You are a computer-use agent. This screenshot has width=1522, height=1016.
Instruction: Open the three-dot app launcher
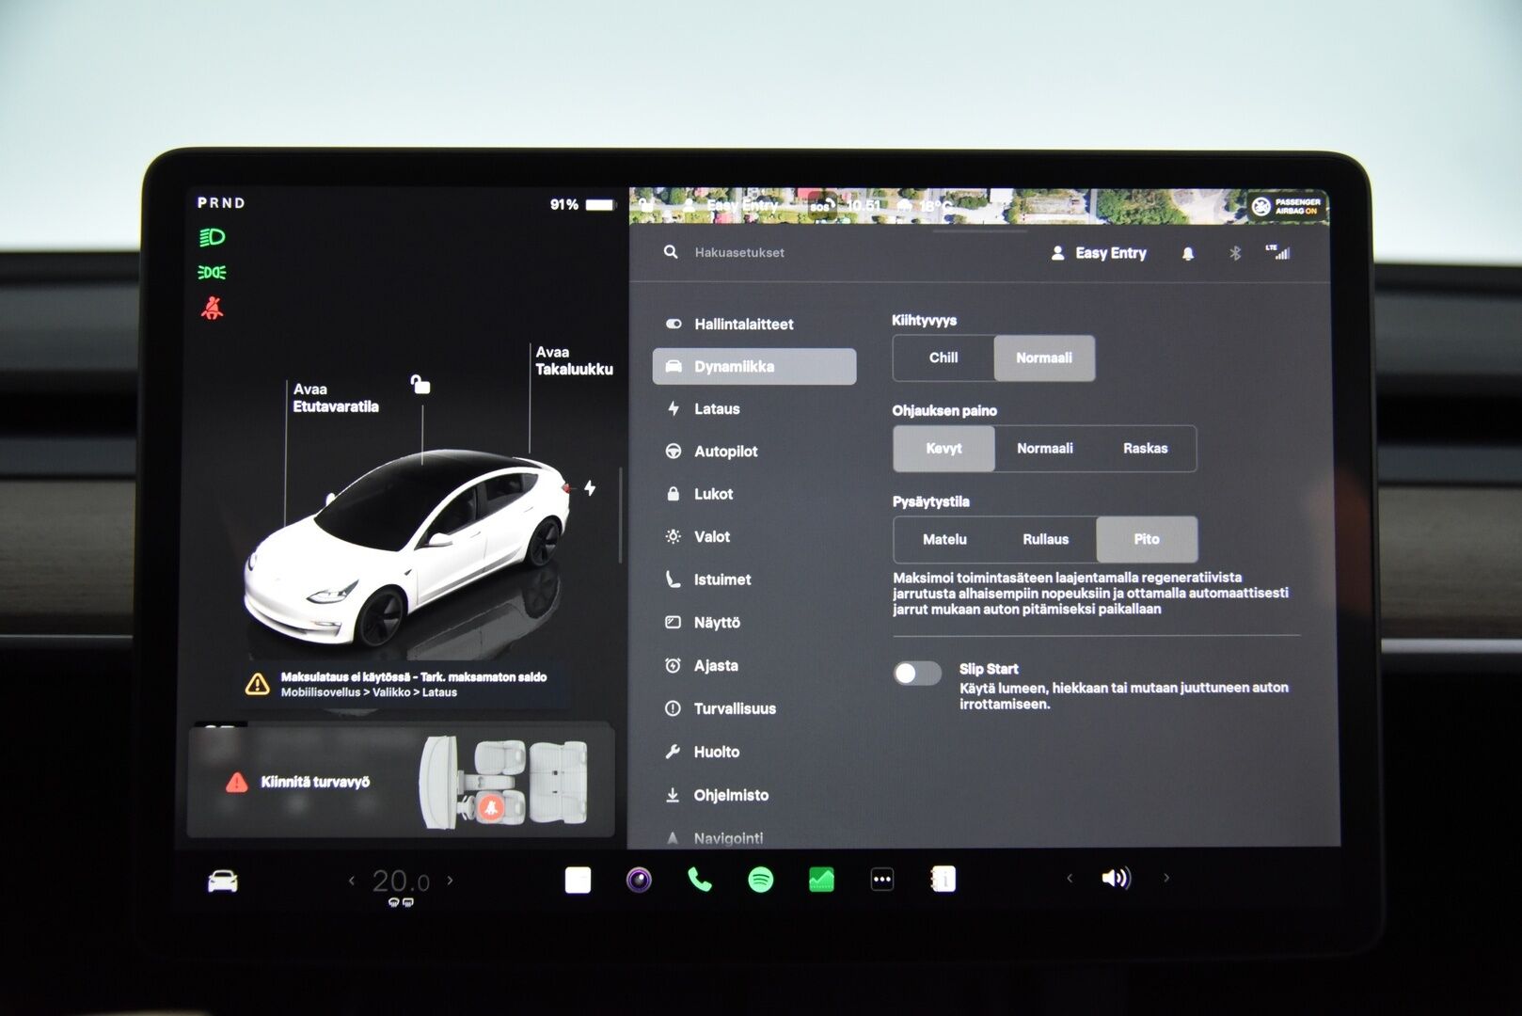point(882,880)
